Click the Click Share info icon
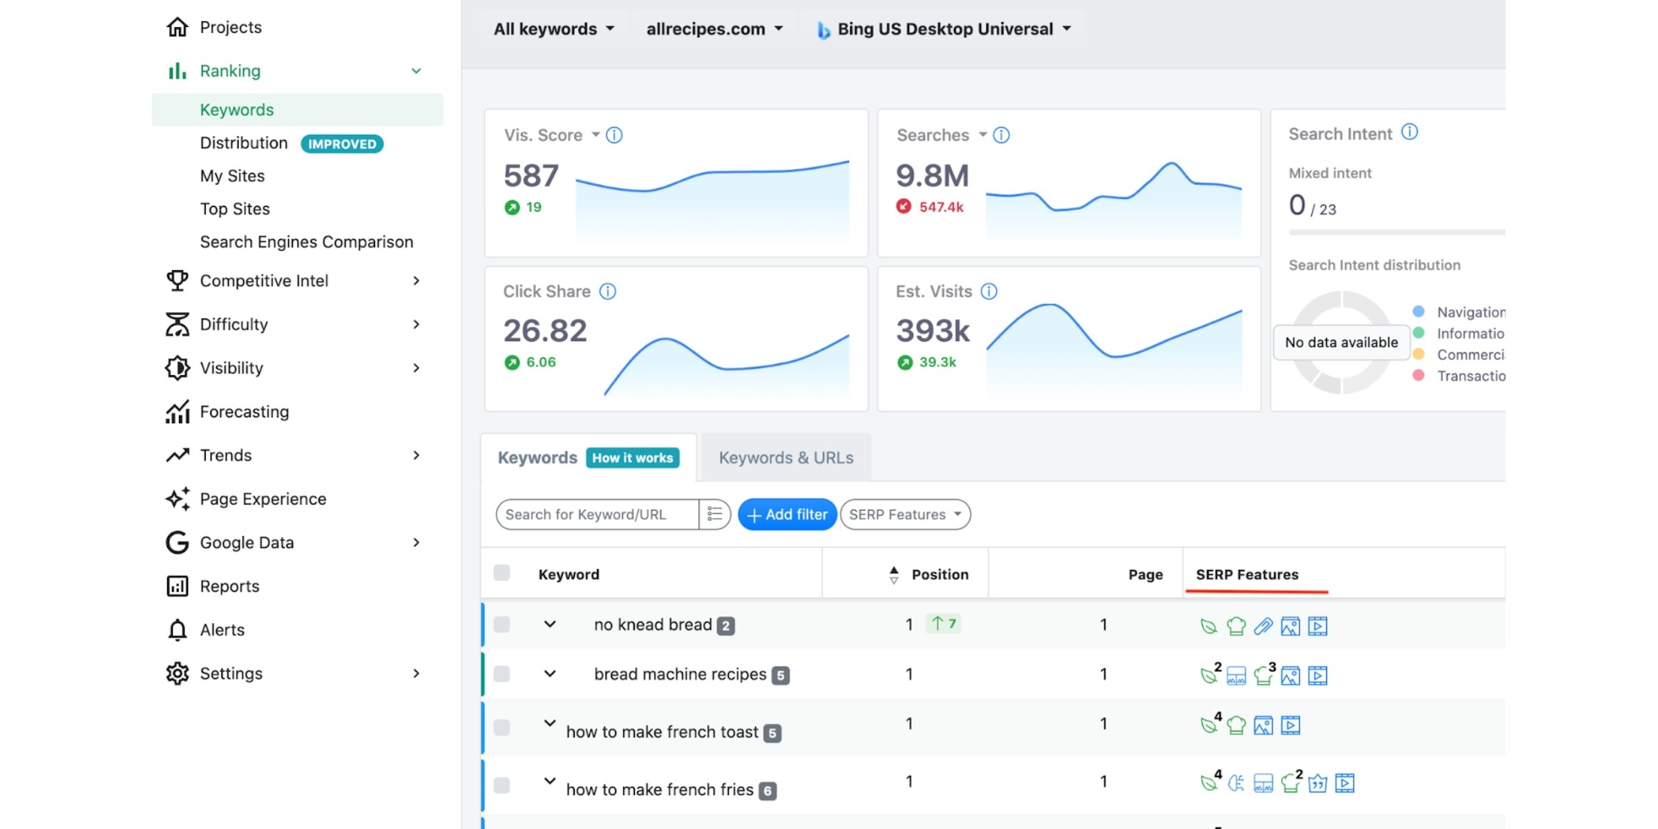 [608, 292]
